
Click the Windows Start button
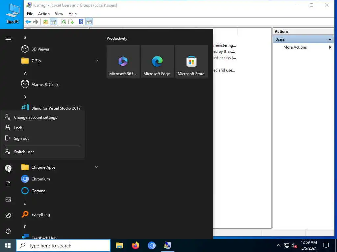[8, 245]
